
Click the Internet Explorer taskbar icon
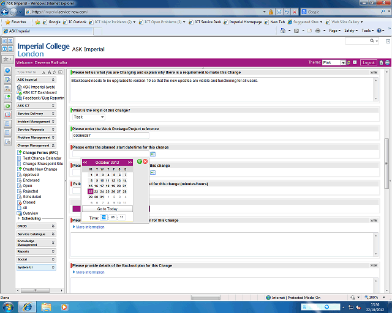pyautogui.click(x=27, y=306)
